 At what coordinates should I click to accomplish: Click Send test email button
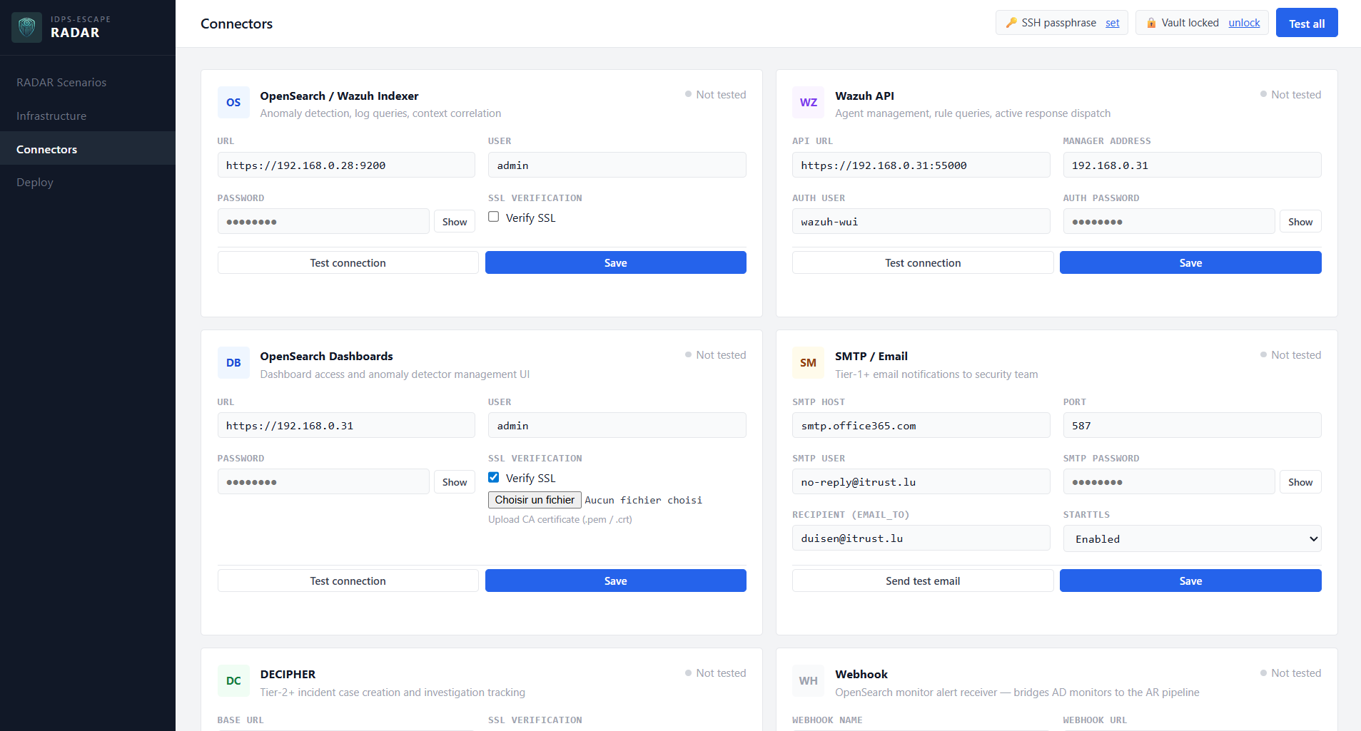point(923,581)
